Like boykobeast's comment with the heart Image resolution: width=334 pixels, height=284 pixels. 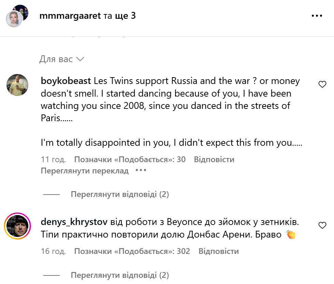click(322, 84)
